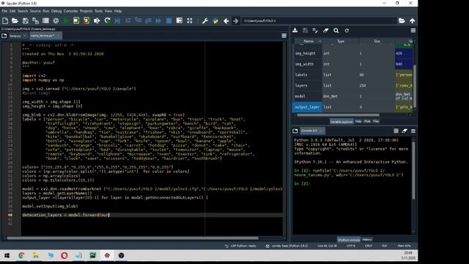The height and width of the screenshot is (264, 469).
Task: Click the Save data as icon
Action: (315, 30)
